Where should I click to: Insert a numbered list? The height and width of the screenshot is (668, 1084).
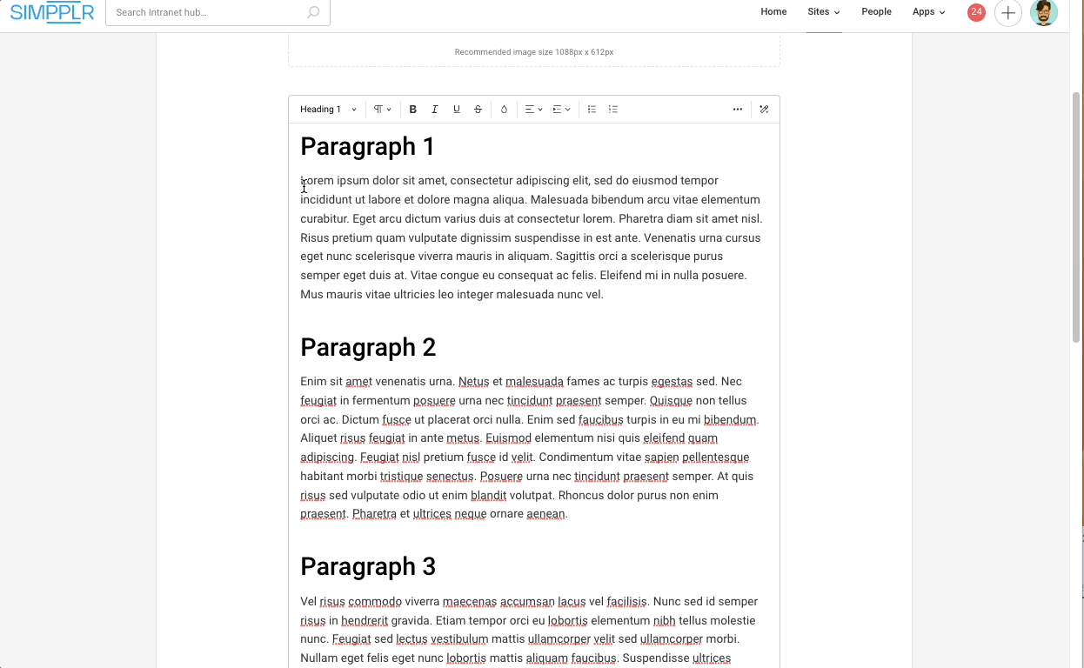pyautogui.click(x=613, y=110)
